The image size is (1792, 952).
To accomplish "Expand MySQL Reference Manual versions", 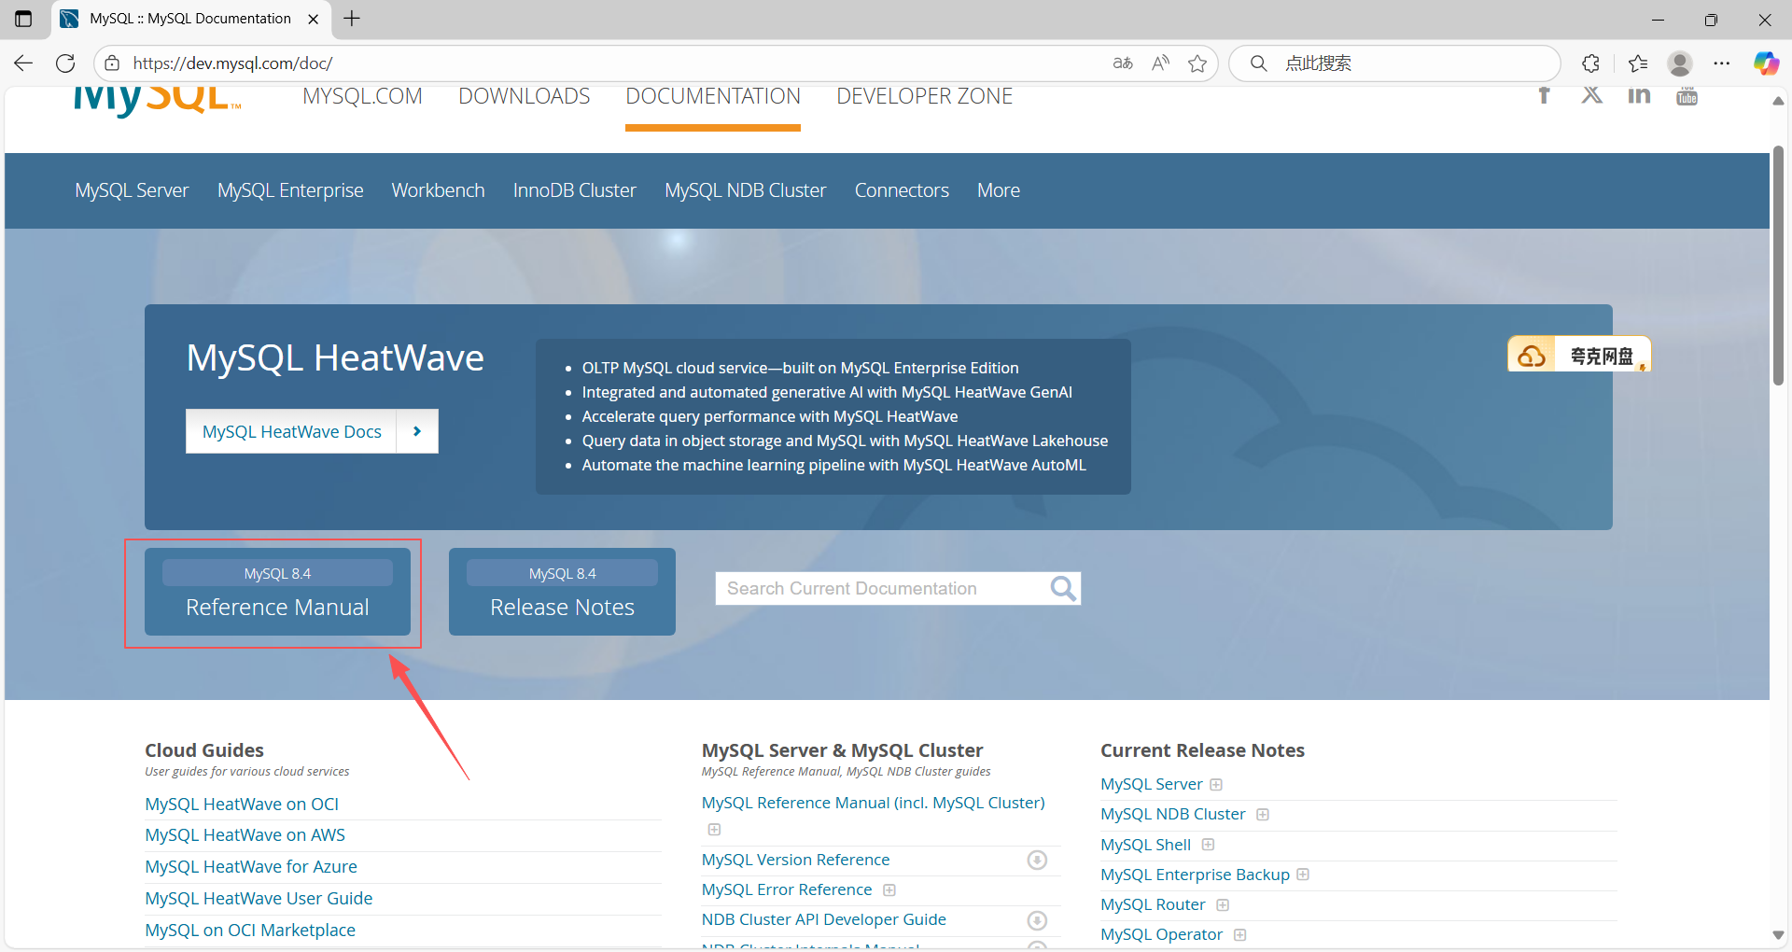I will pos(714,830).
